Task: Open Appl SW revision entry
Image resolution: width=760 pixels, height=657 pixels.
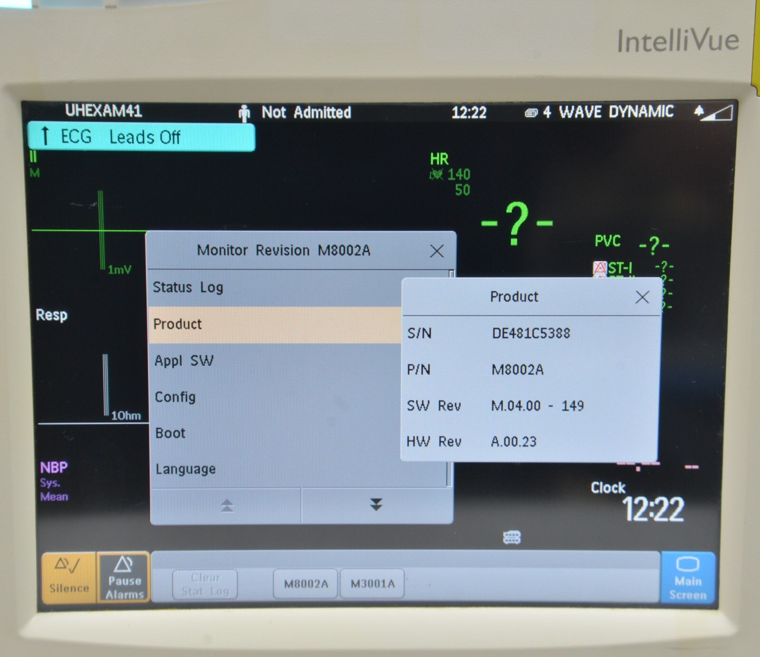Action: [x=275, y=361]
